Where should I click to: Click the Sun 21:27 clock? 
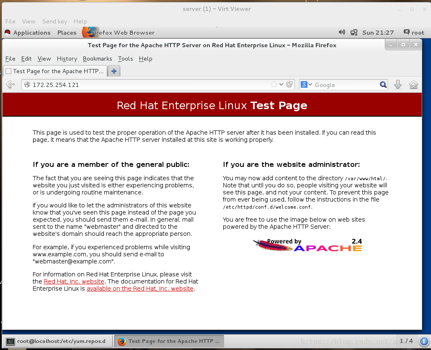378,32
